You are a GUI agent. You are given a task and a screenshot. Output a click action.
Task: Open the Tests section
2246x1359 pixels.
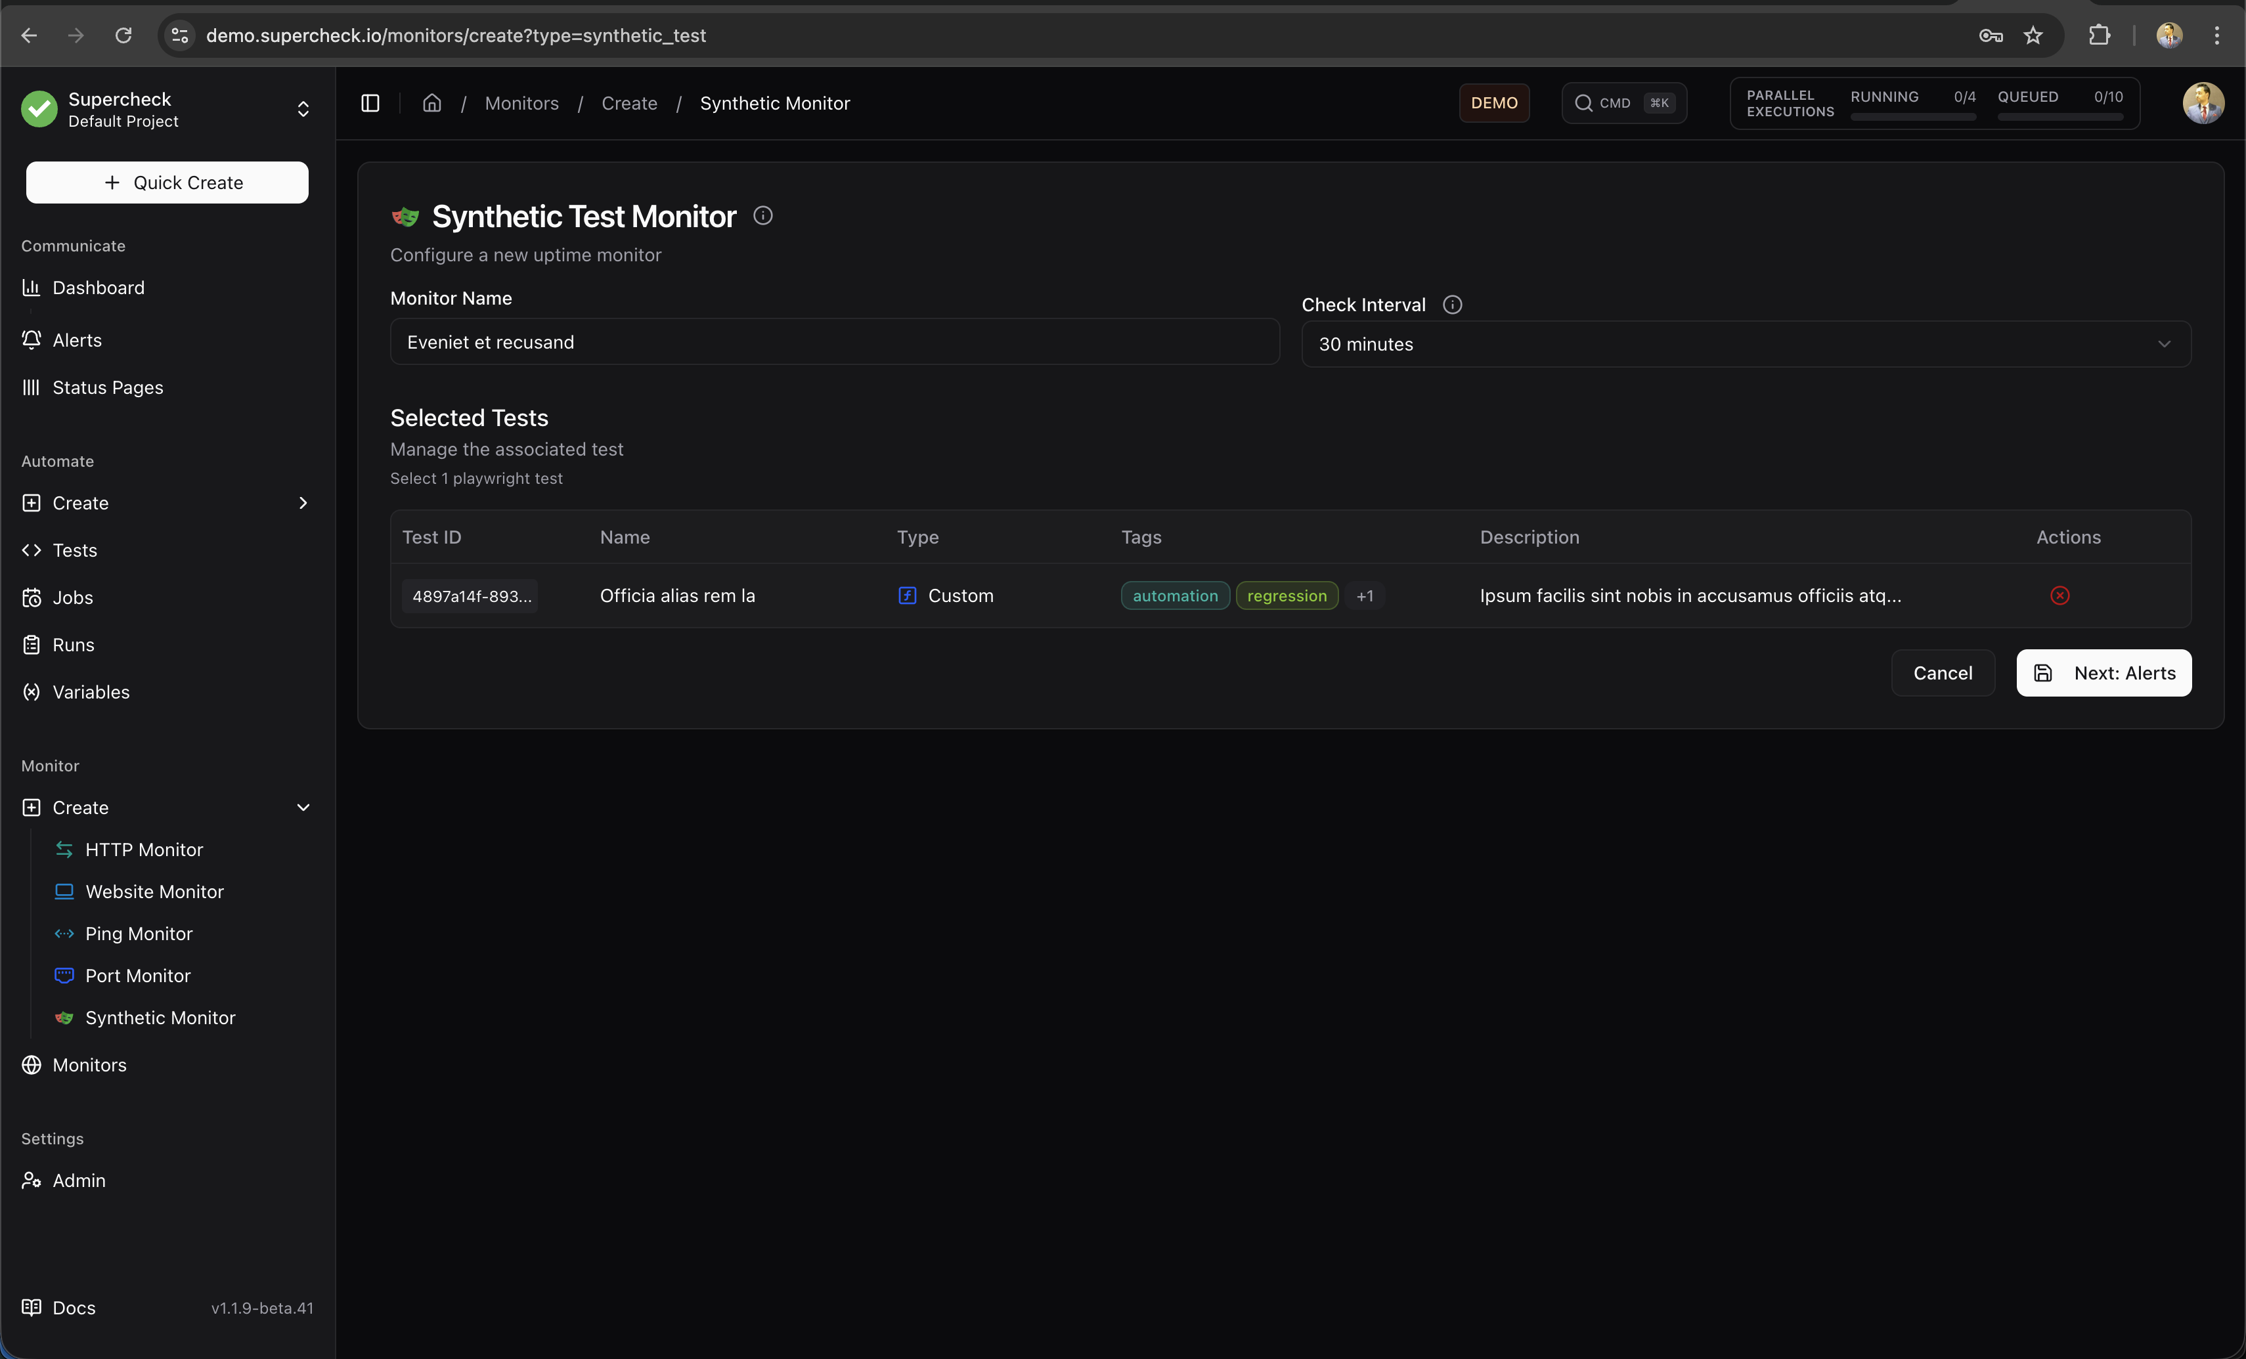[x=74, y=550]
